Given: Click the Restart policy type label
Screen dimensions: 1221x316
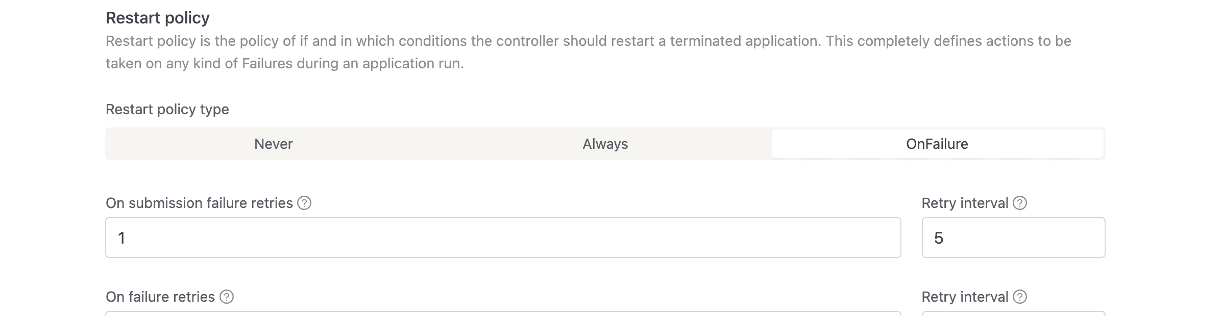Looking at the screenshot, I should [x=167, y=109].
